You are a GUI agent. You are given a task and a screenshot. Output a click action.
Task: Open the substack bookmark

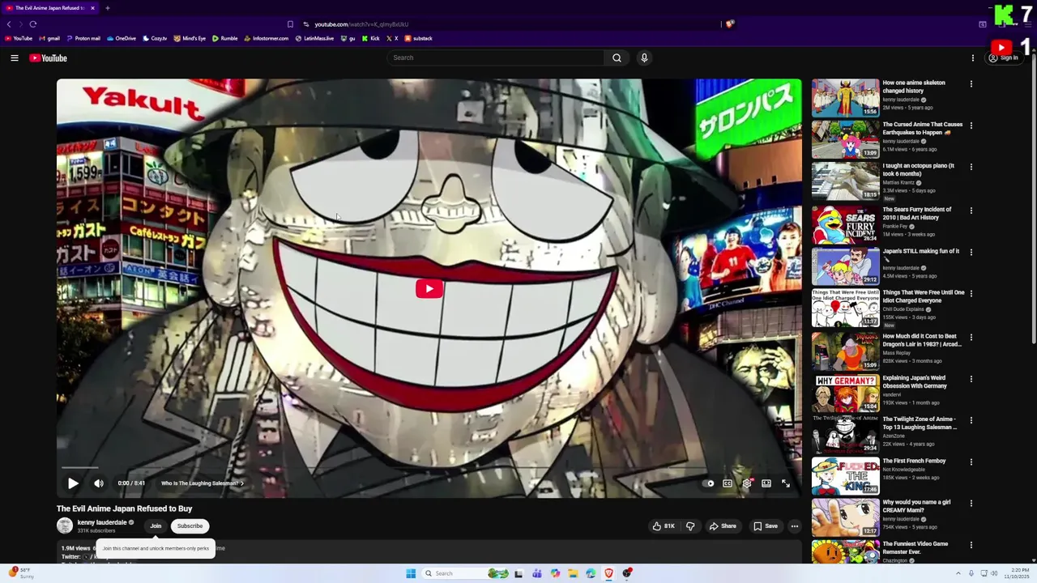(x=419, y=38)
